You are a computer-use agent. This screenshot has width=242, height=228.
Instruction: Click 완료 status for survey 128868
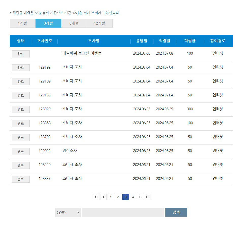coord(21,123)
